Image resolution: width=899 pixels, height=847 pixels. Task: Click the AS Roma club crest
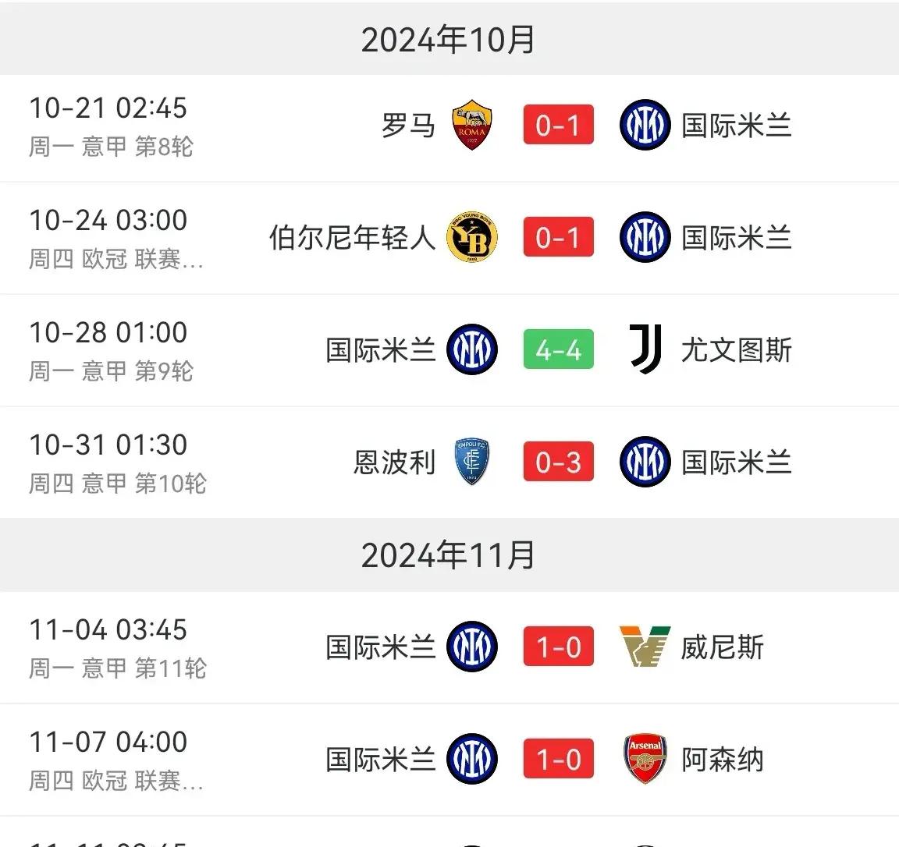472,125
